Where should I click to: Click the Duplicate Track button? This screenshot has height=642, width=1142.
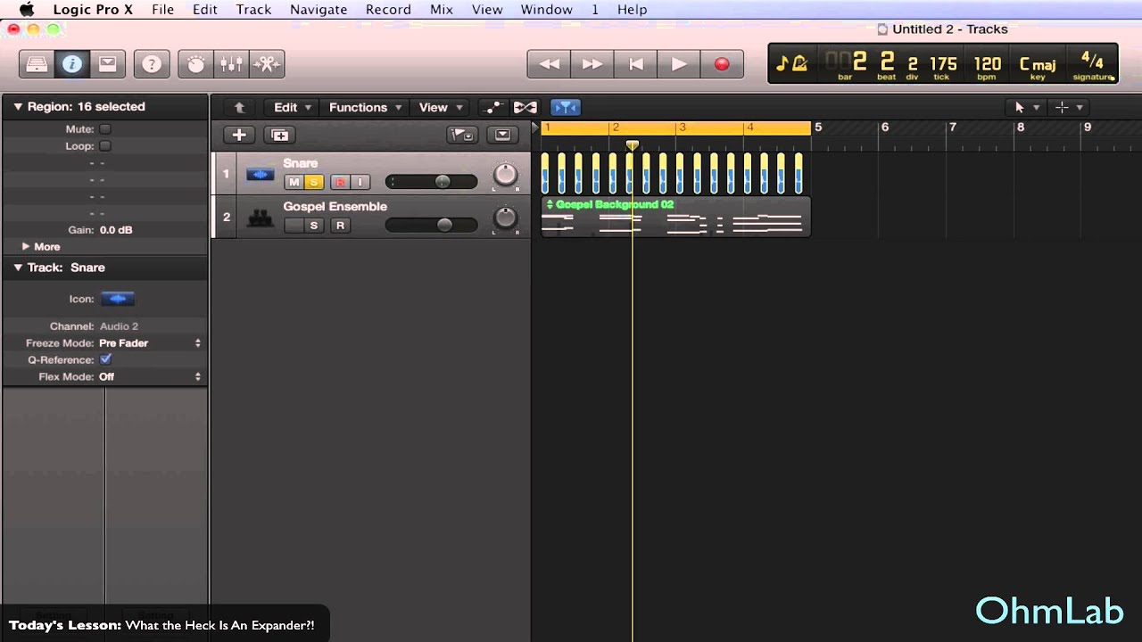pos(280,135)
